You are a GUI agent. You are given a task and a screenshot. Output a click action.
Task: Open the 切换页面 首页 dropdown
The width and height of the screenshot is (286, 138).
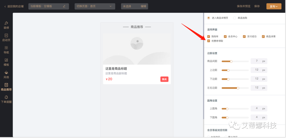pyautogui.click(x=95, y=6)
